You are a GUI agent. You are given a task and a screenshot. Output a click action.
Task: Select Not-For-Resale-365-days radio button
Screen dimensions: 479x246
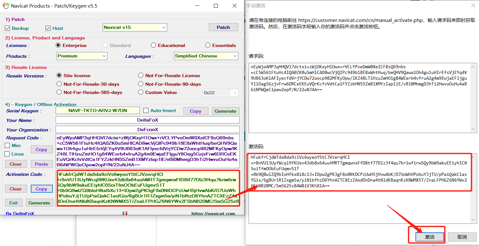point(59,92)
